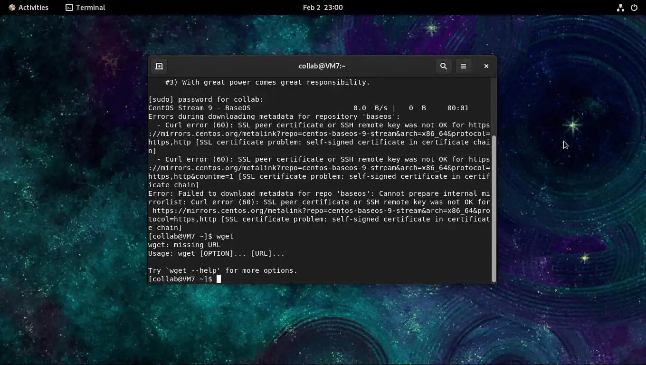Open the network status icon
This screenshot has height=365, width=646.
620,8
